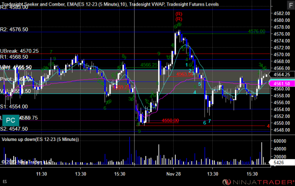Click the F button in chart corner
Screen dimensions: 295x186
click(290, 5)
